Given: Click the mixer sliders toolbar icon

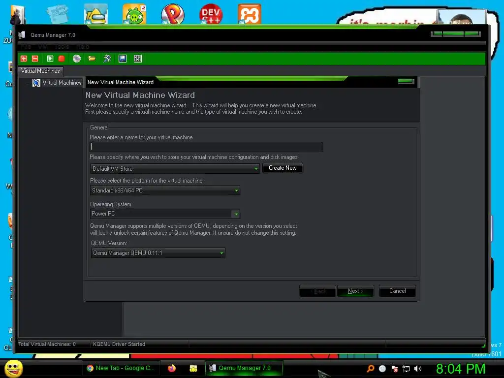Looking at the screenshot, I should point(138,59).
